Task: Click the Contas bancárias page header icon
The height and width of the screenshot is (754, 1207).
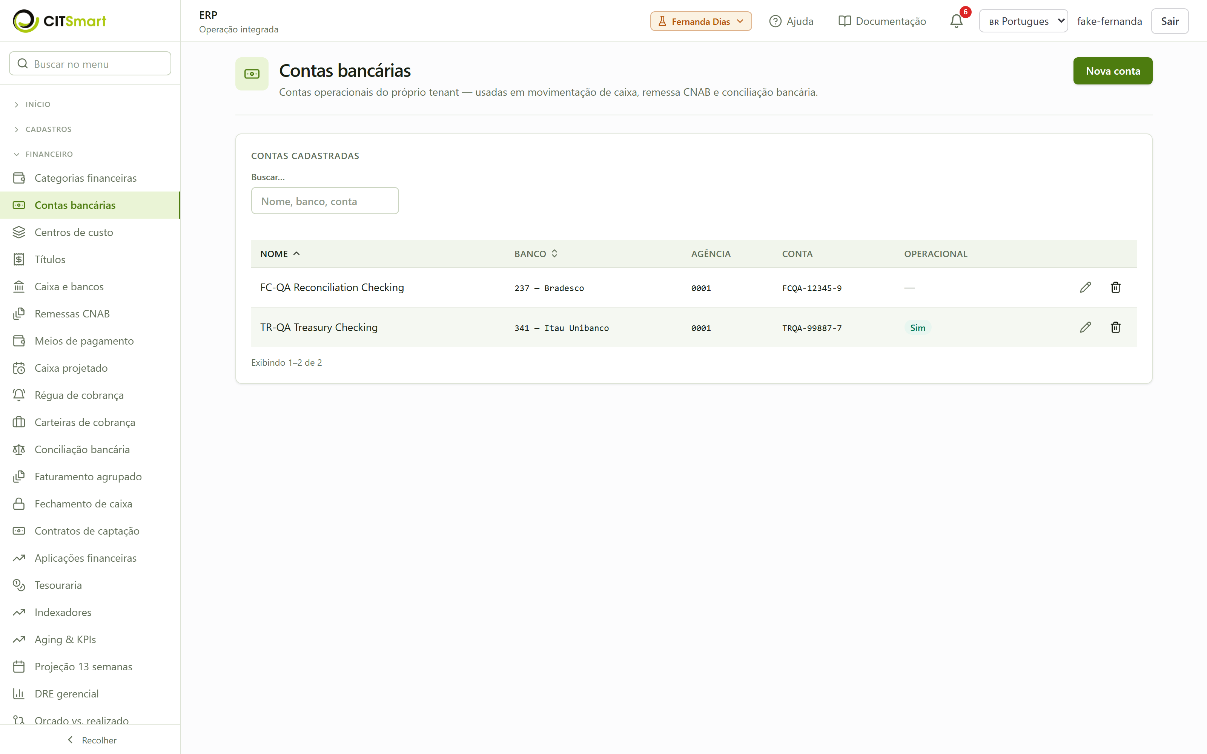Action: point(252,74)
